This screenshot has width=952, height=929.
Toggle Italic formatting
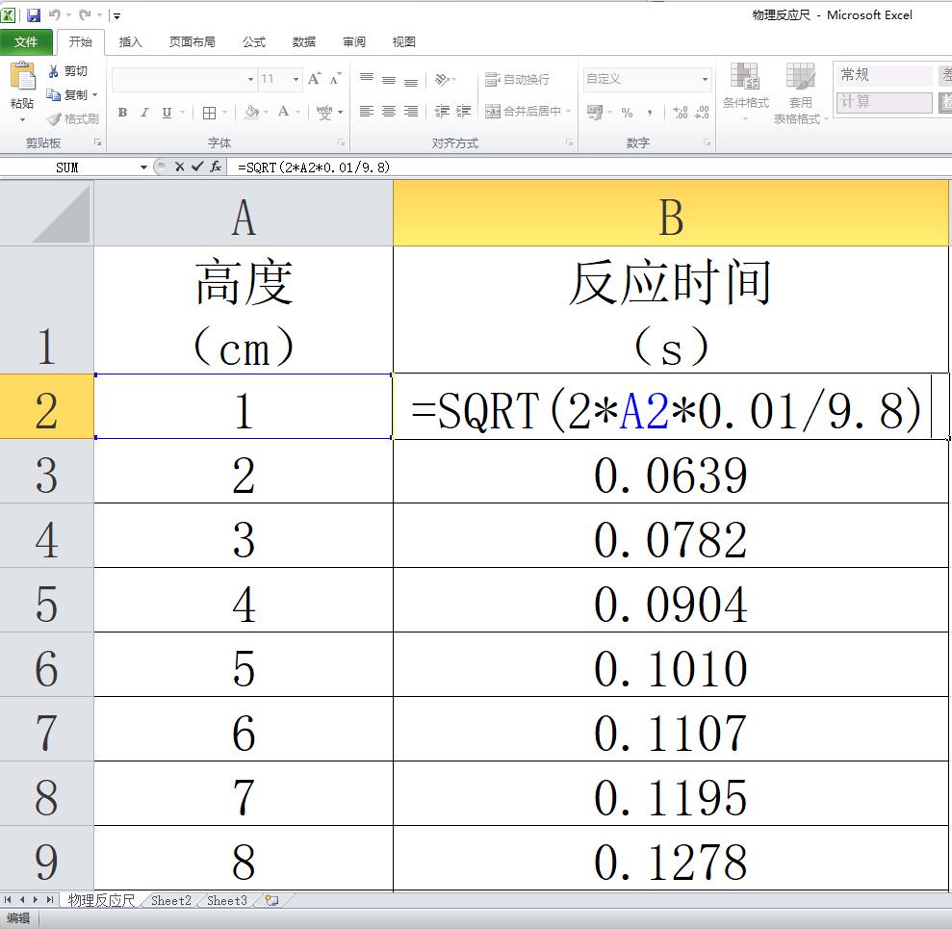144,113
